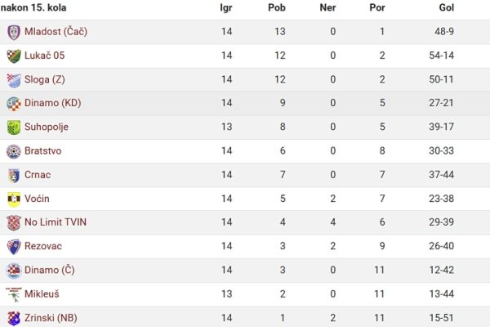The height and width of the screenshot is (327, 490).
Task: Select the Pob column header
Action: click(x=277, y=7)
